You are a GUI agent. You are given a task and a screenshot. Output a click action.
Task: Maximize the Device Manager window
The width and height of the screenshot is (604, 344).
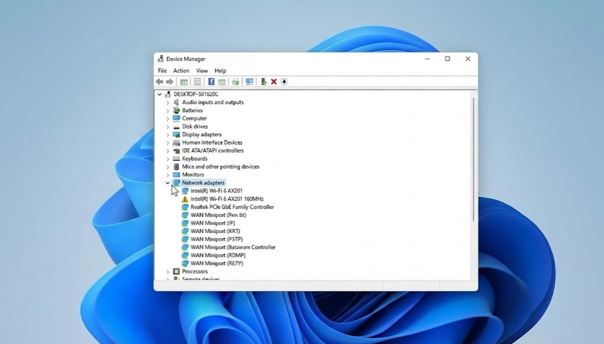447,59
